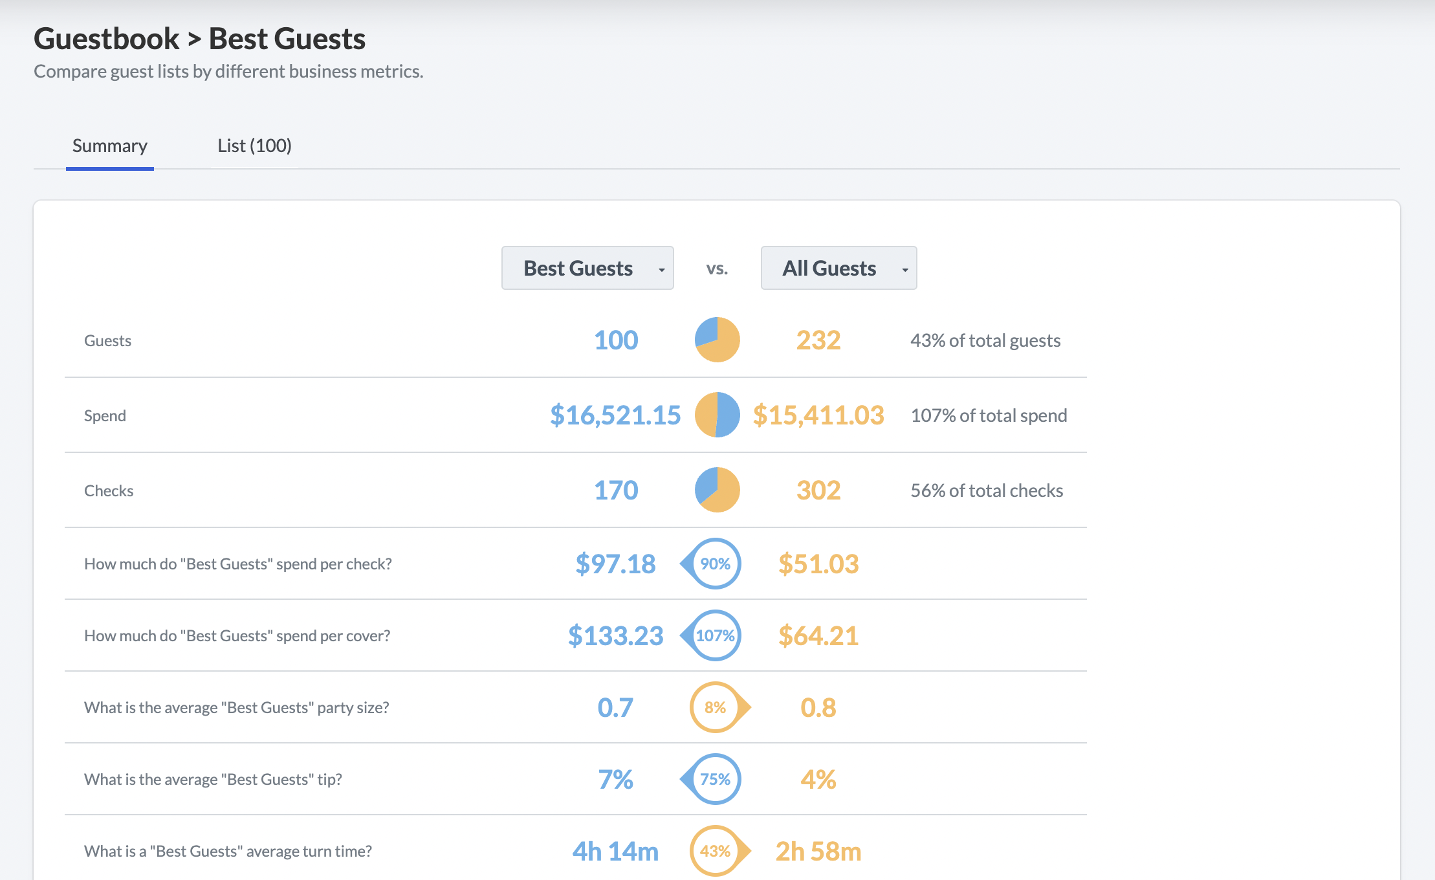Image resolution: width=1435 pixels, height=880 pixels.
Task: Click the Spend pie chart icon
Action: (717, 415)
